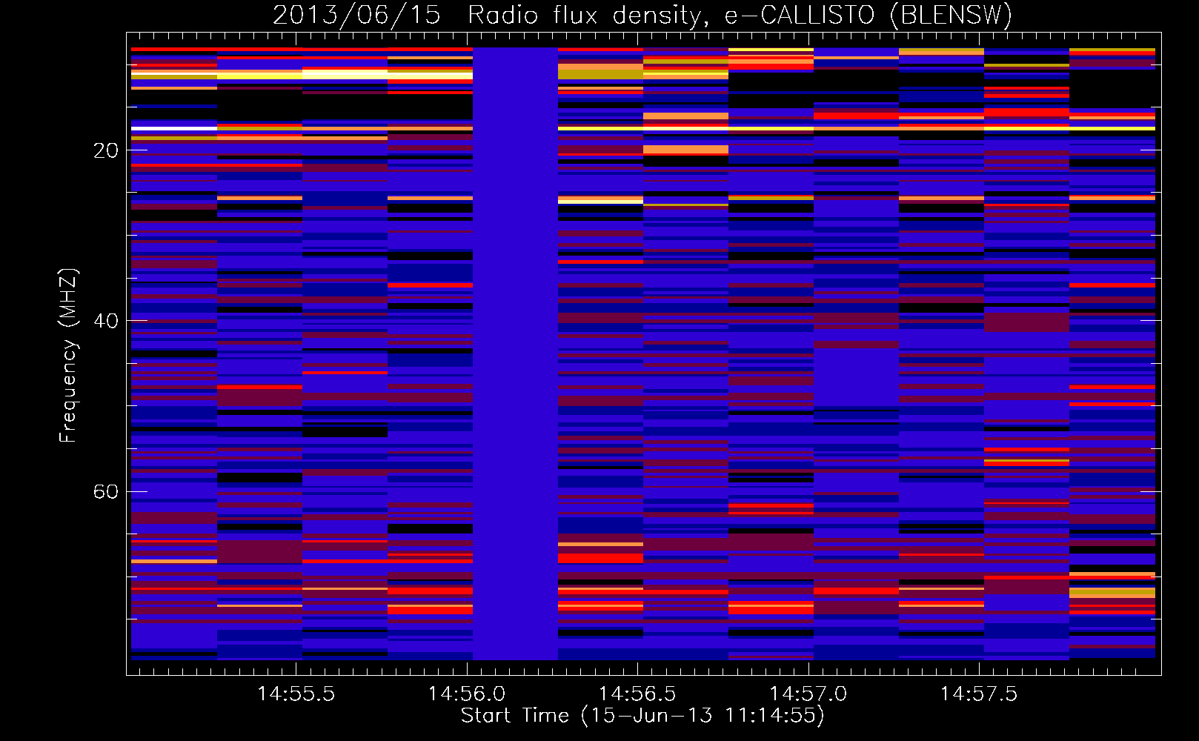Click the 'e-CALLISTO (BLENSW)' text in the title
The image size is (1199, 741).
pos(868,16)
